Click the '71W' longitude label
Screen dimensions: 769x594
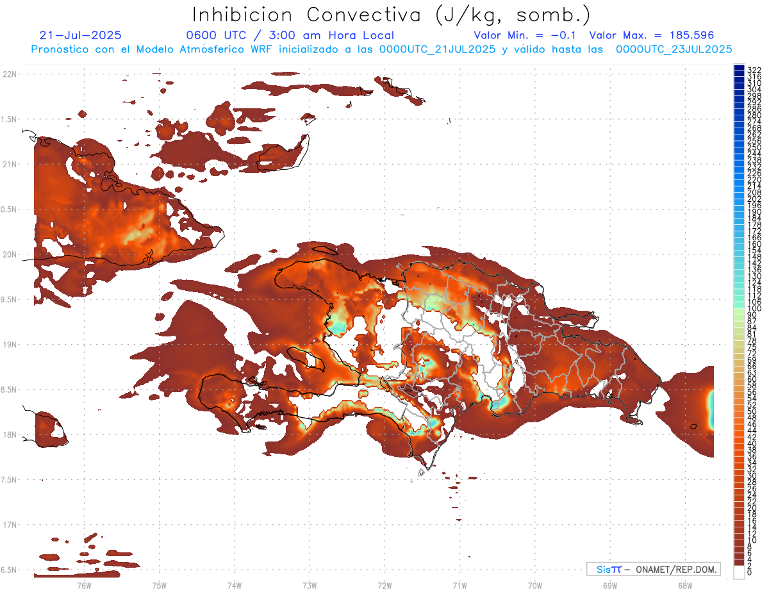459,584
